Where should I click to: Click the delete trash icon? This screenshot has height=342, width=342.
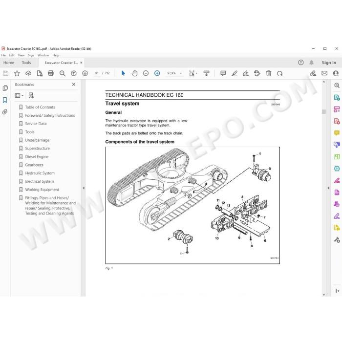(269, 73)
